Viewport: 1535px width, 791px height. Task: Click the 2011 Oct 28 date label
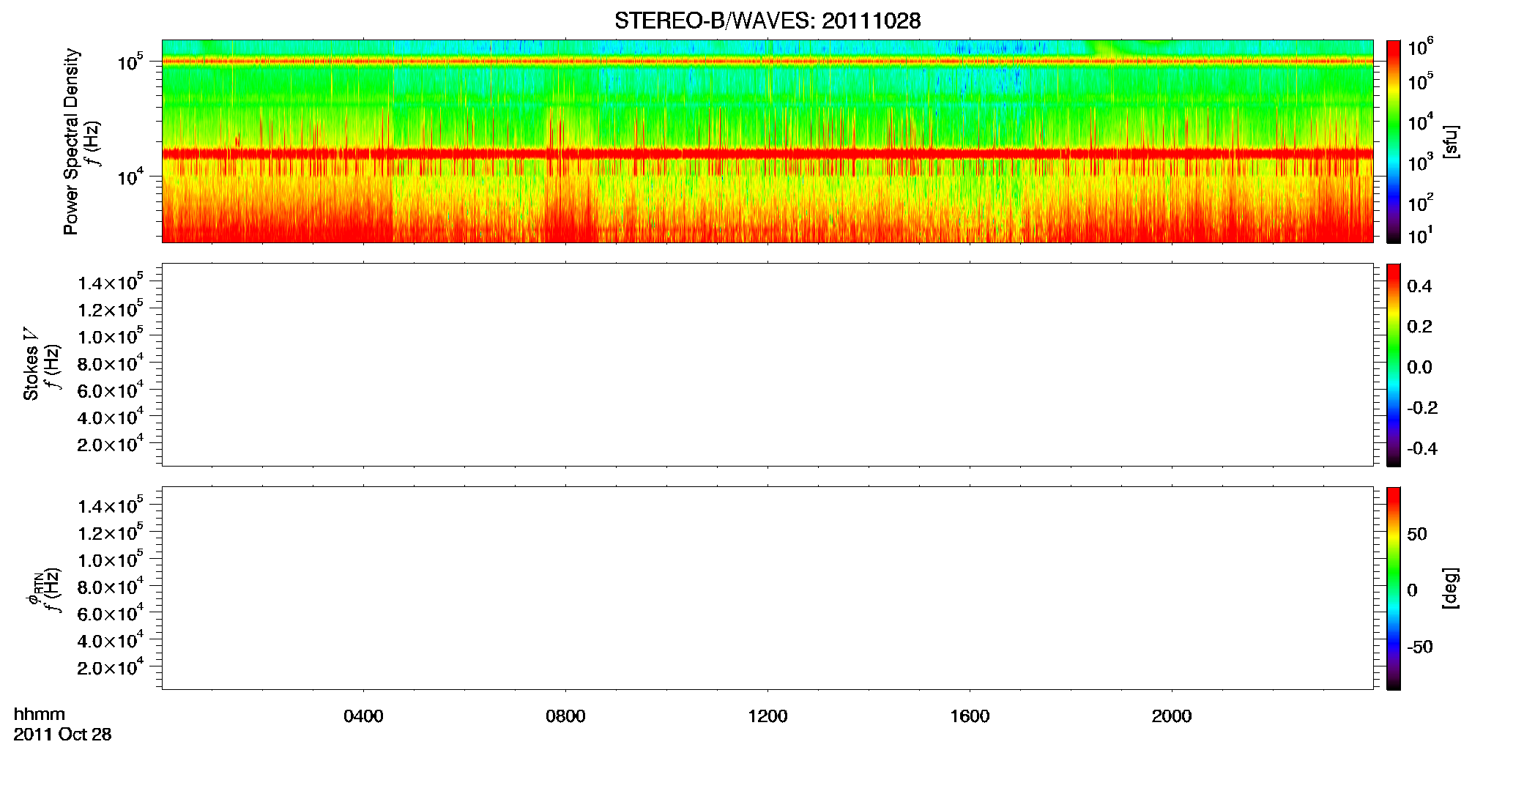pyautogui.click(x=62, y=735)
